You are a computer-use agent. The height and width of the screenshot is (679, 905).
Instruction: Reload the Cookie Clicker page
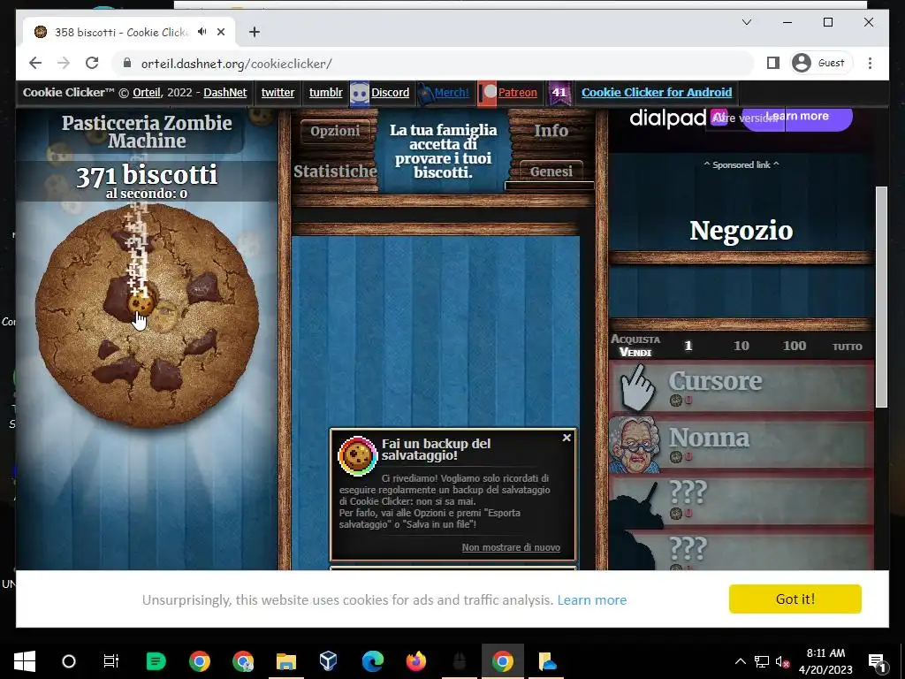pyautogui.click(x=92, y=63)
